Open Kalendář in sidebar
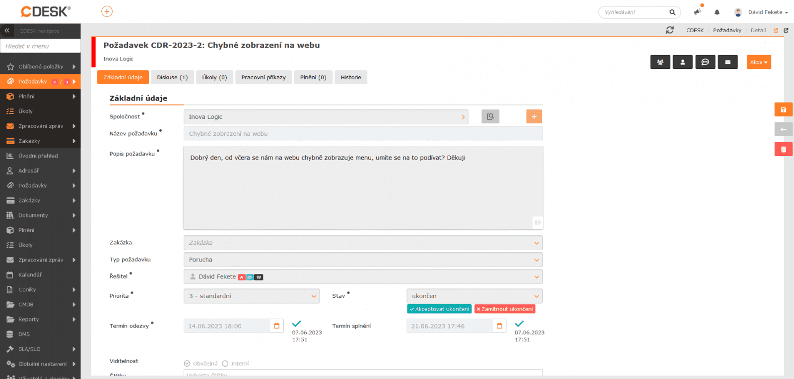The image size is (794, 379). coord(40,274)
